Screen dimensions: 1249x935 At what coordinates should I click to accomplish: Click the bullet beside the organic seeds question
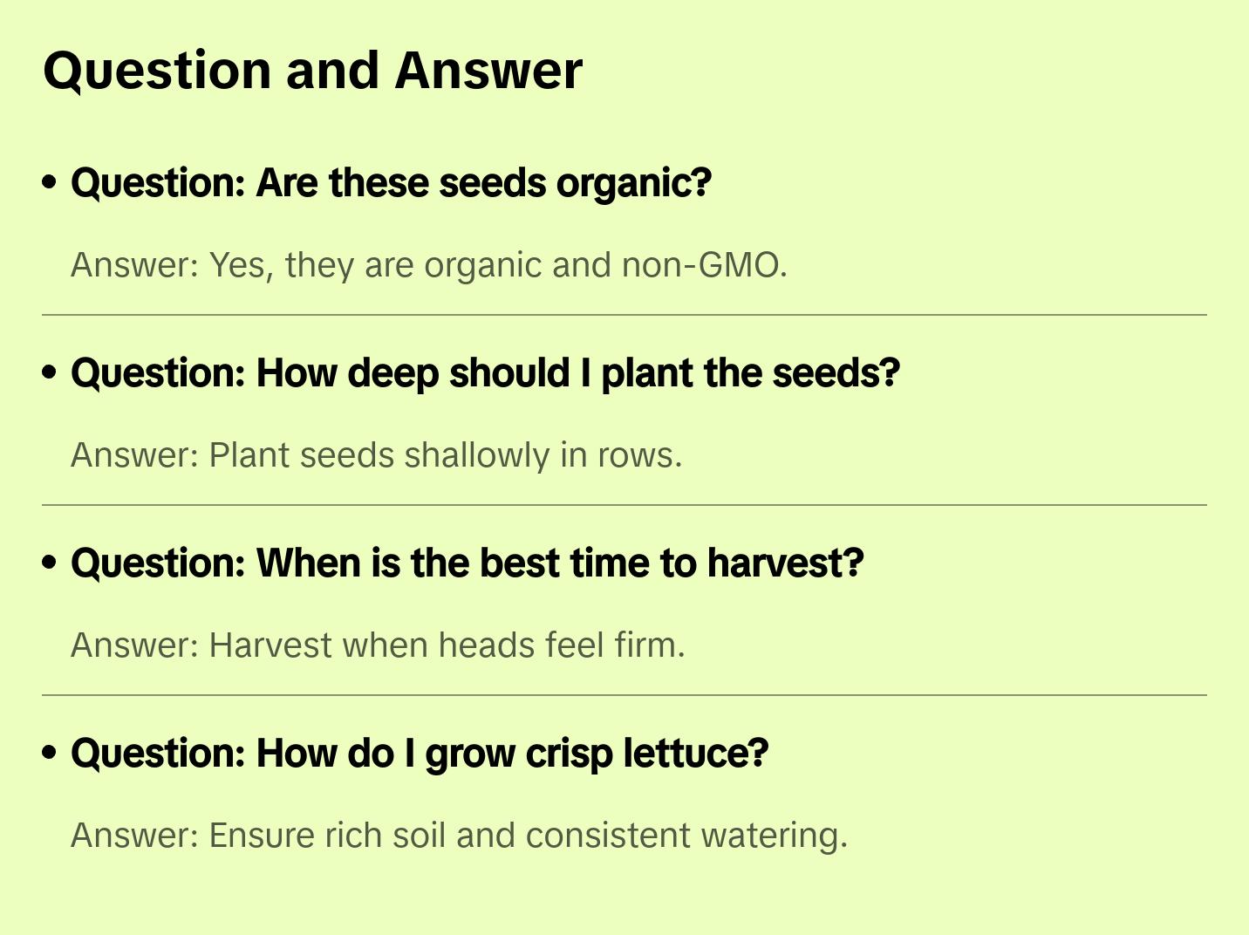[50, 182]
